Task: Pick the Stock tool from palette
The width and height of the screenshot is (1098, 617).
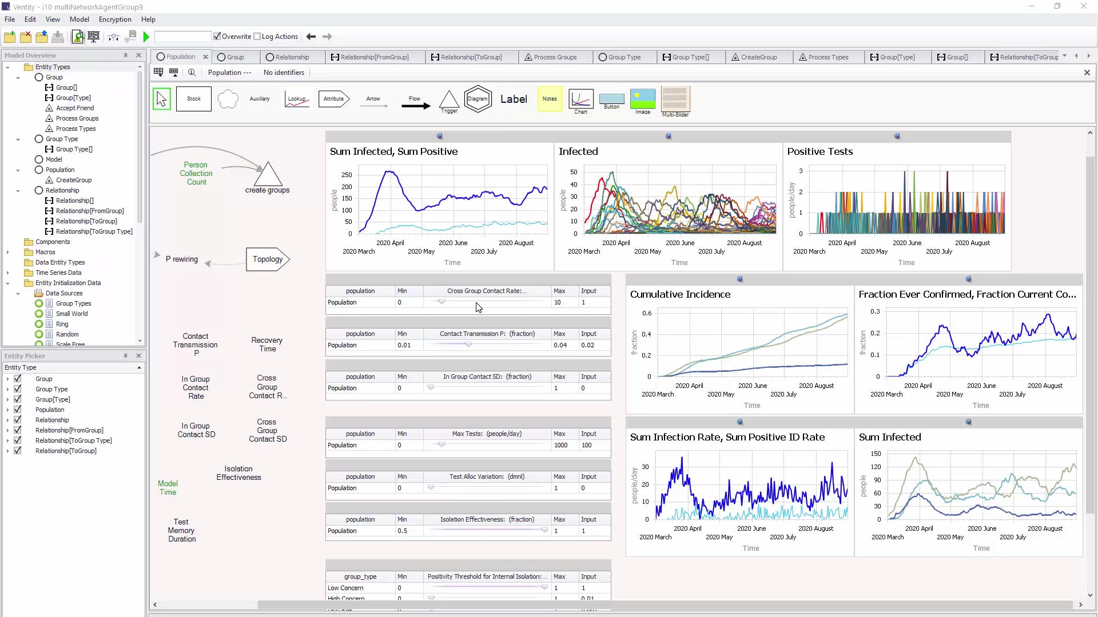Action: (194, 99)
